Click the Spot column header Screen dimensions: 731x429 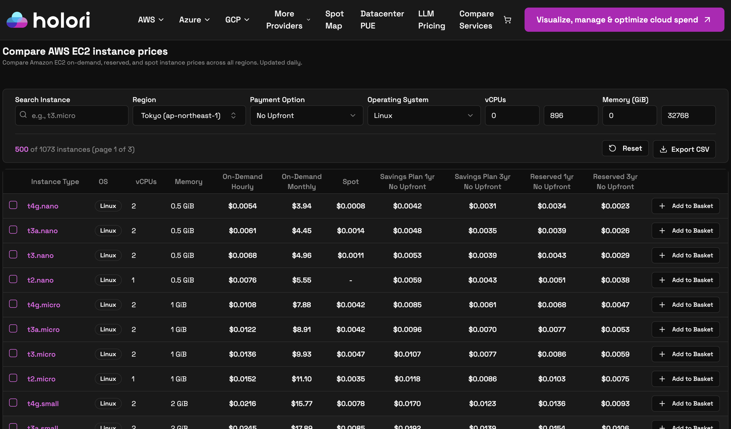(x=350, y=181)
